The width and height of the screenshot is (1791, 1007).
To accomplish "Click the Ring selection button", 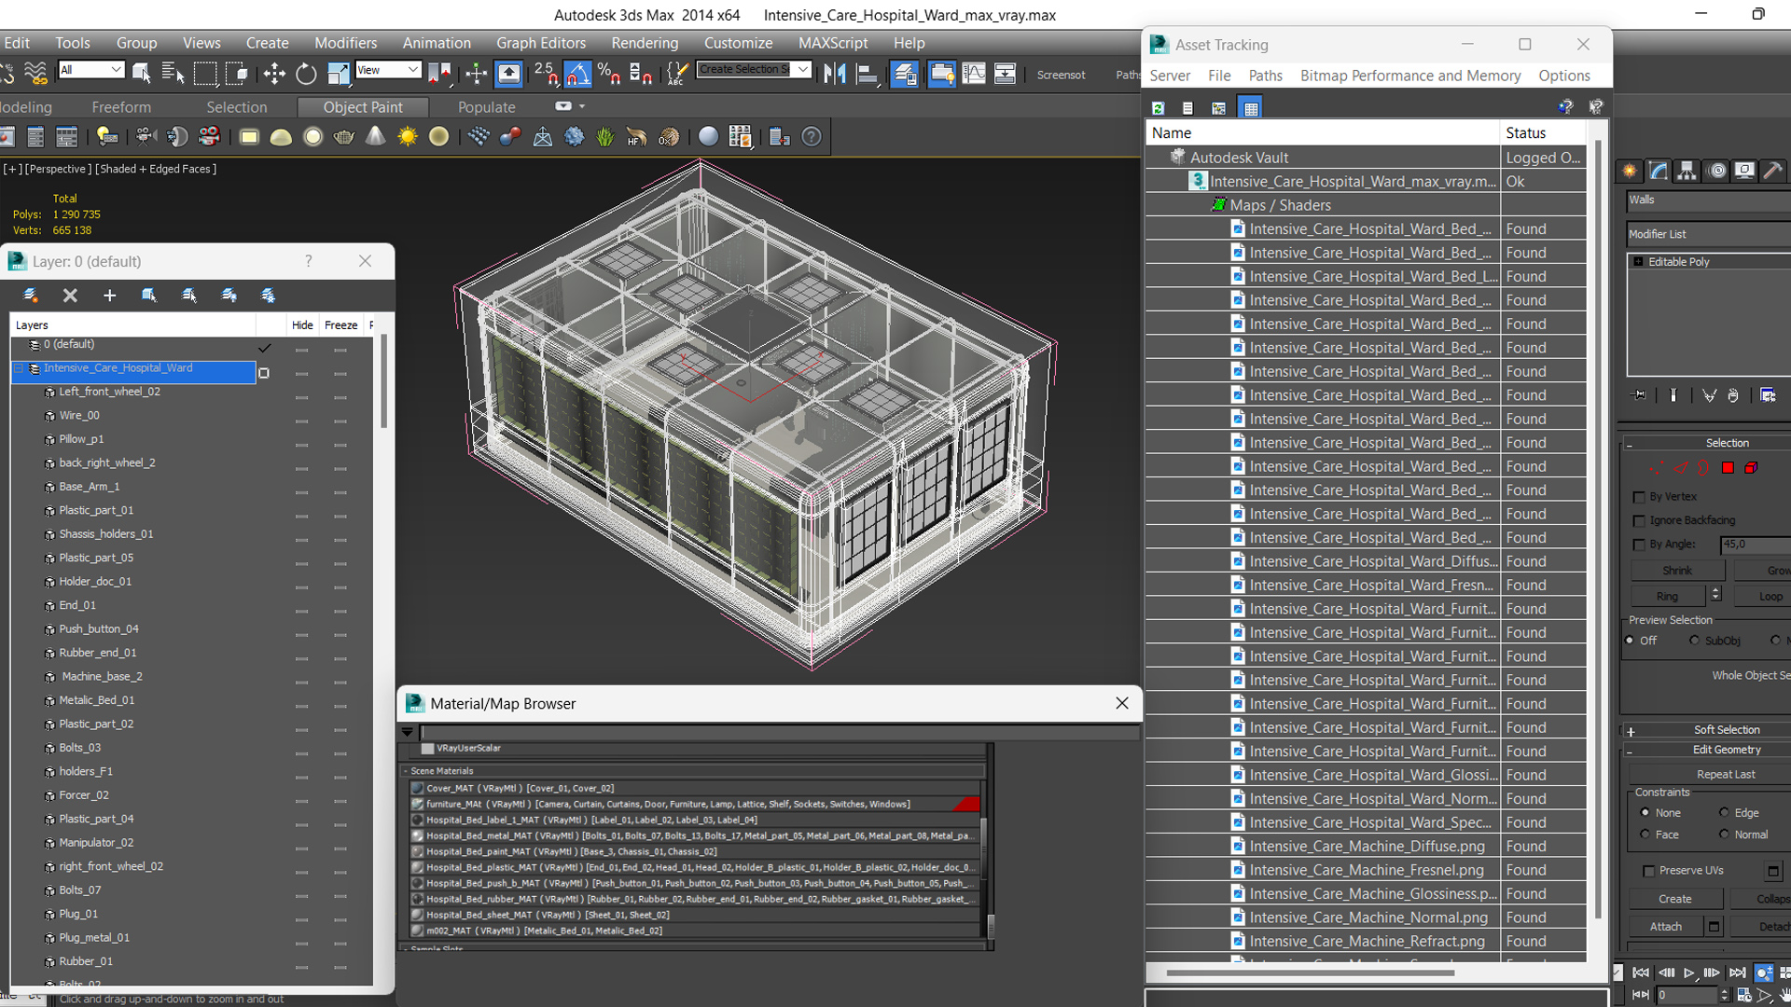I will pos(1668,596).
